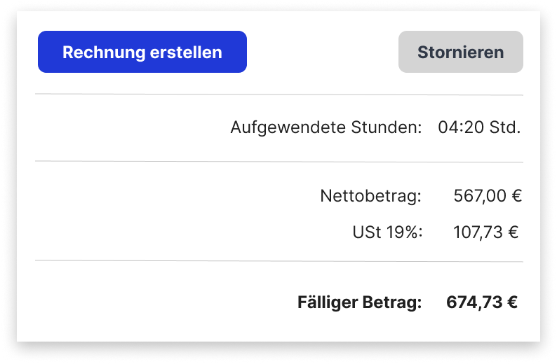This screenshot has height=364, width=557.
Task: Select the Aufgewendete Stunden label
Action: click(x=326, y=129)
